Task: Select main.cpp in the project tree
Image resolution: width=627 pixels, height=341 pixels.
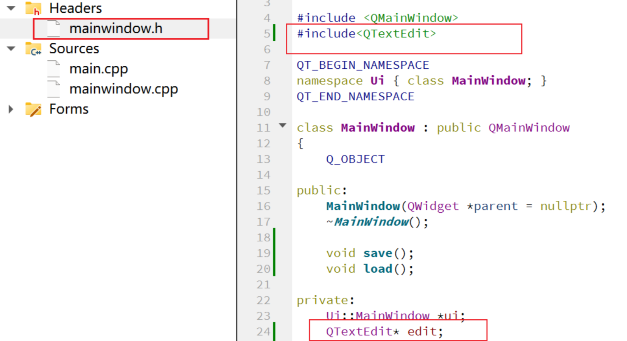Action: coord(98,68)
